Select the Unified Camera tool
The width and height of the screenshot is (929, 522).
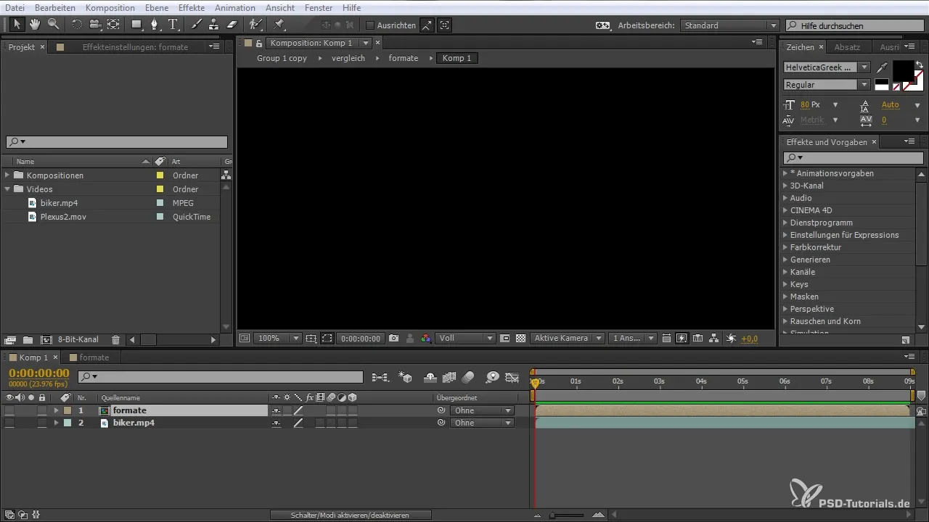(95, 25)
